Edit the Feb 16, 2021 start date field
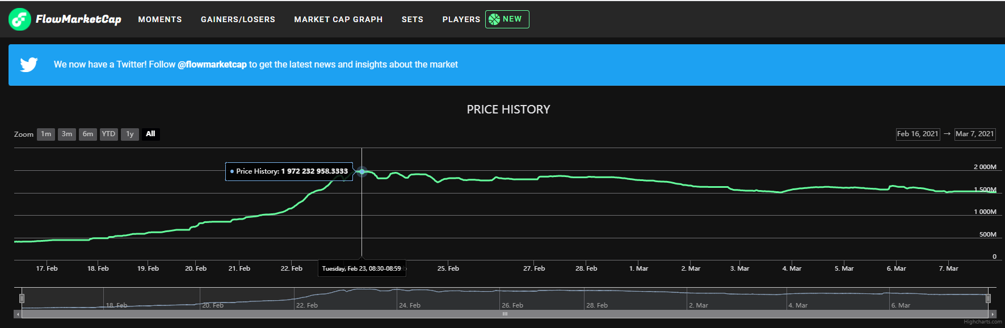This screenshot has width=1005, height=328. 918,134
